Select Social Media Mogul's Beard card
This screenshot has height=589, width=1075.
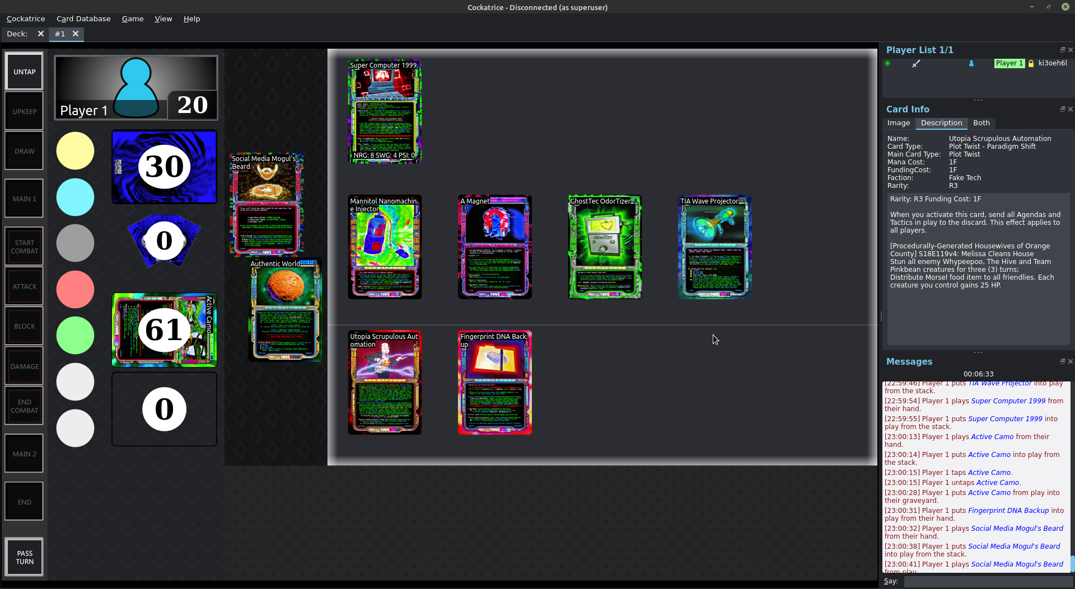point(267,204)
